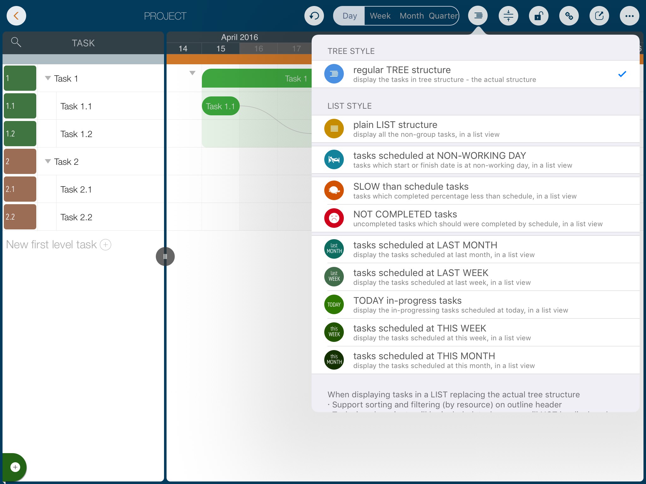Viewport: 646px width, 484px height.
Task: Click the brown color swatch for task 2
Action: point(20,161)
